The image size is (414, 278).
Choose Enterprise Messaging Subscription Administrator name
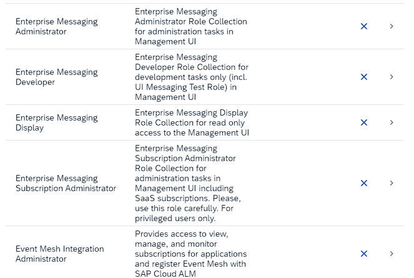coord(66,183)
